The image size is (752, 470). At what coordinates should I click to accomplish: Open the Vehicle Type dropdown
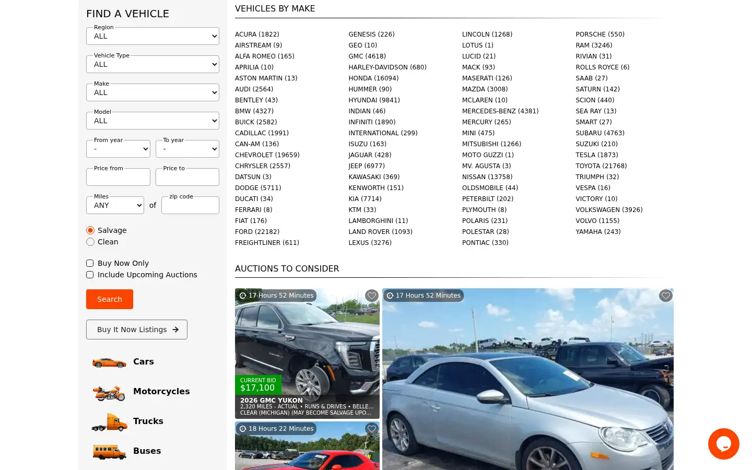point(152,64)
